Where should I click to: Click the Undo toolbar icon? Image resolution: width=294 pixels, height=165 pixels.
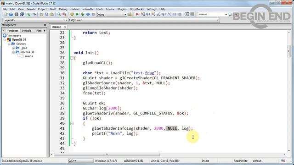coord(28,14)
